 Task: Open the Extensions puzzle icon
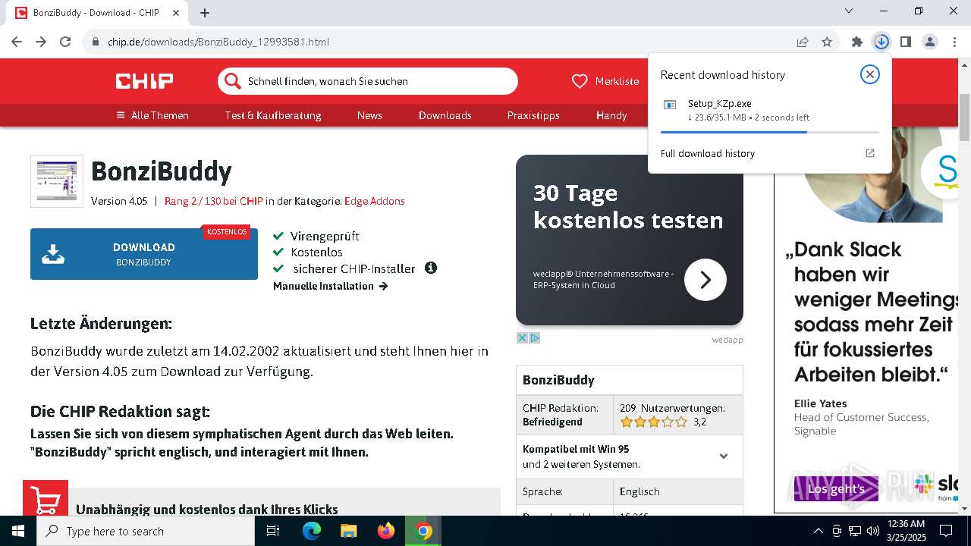(x=857, y=42)
